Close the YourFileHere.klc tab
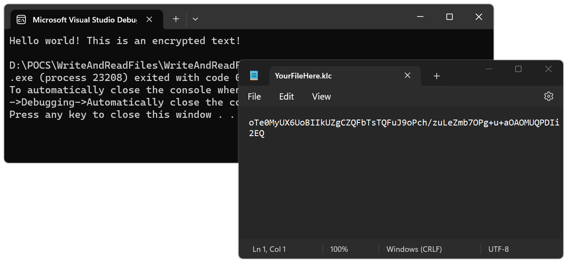 tap(407, 75)
